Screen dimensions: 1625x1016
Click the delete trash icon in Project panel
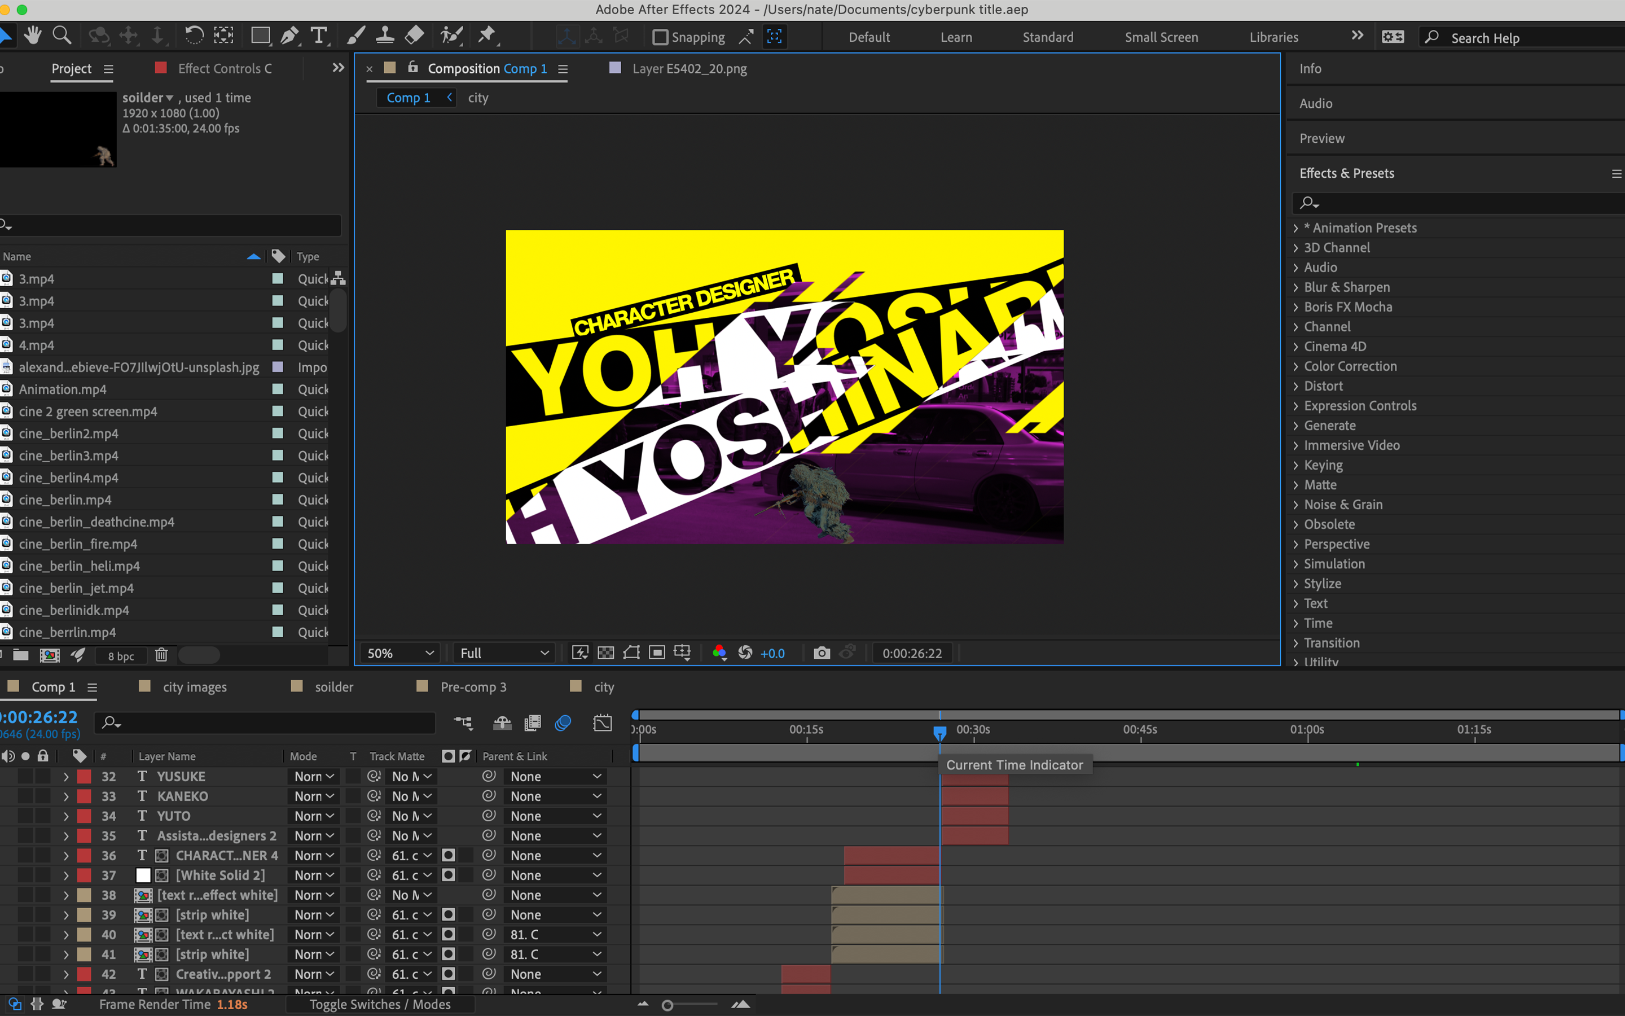(161, 655)
